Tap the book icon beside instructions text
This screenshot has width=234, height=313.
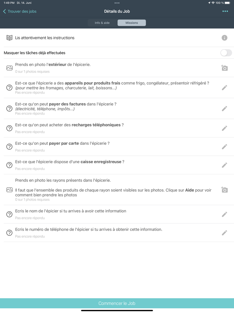click(8, 38)
